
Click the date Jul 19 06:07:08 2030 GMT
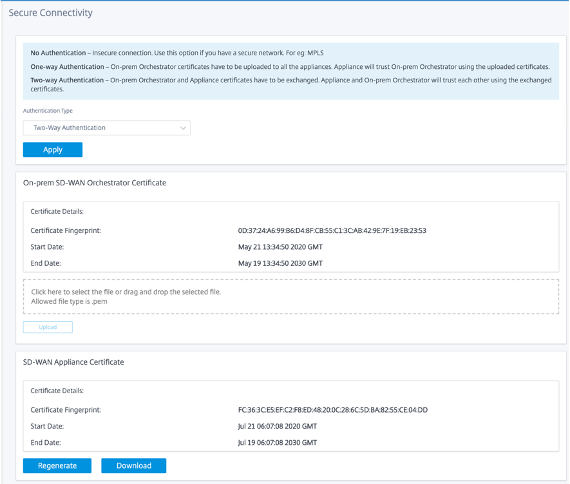(x=278, y=443)
